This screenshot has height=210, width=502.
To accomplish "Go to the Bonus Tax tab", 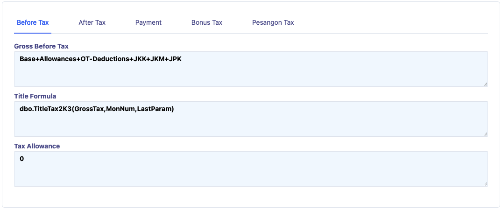I will pyautogui.click(x=207, y=22).
